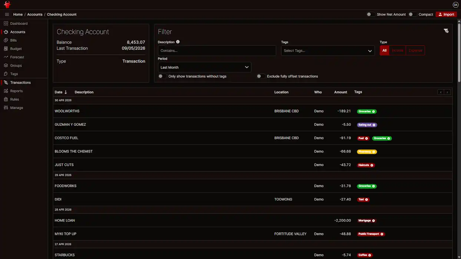The width and height of the screenshot is (461, 259).
Task: Open the Period Last Month dropdown
Action: (205, 67)
